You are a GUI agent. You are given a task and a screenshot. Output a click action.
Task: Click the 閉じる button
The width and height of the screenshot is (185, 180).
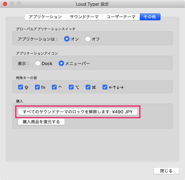pyautogui.click(x=166, y=171)
